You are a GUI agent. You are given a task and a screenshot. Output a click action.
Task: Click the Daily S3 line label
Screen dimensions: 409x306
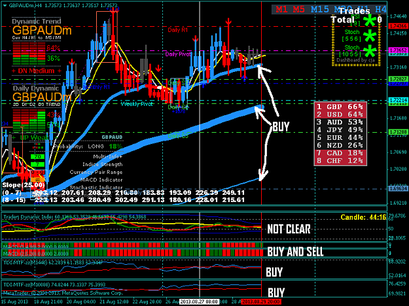(x=178, y=136)
